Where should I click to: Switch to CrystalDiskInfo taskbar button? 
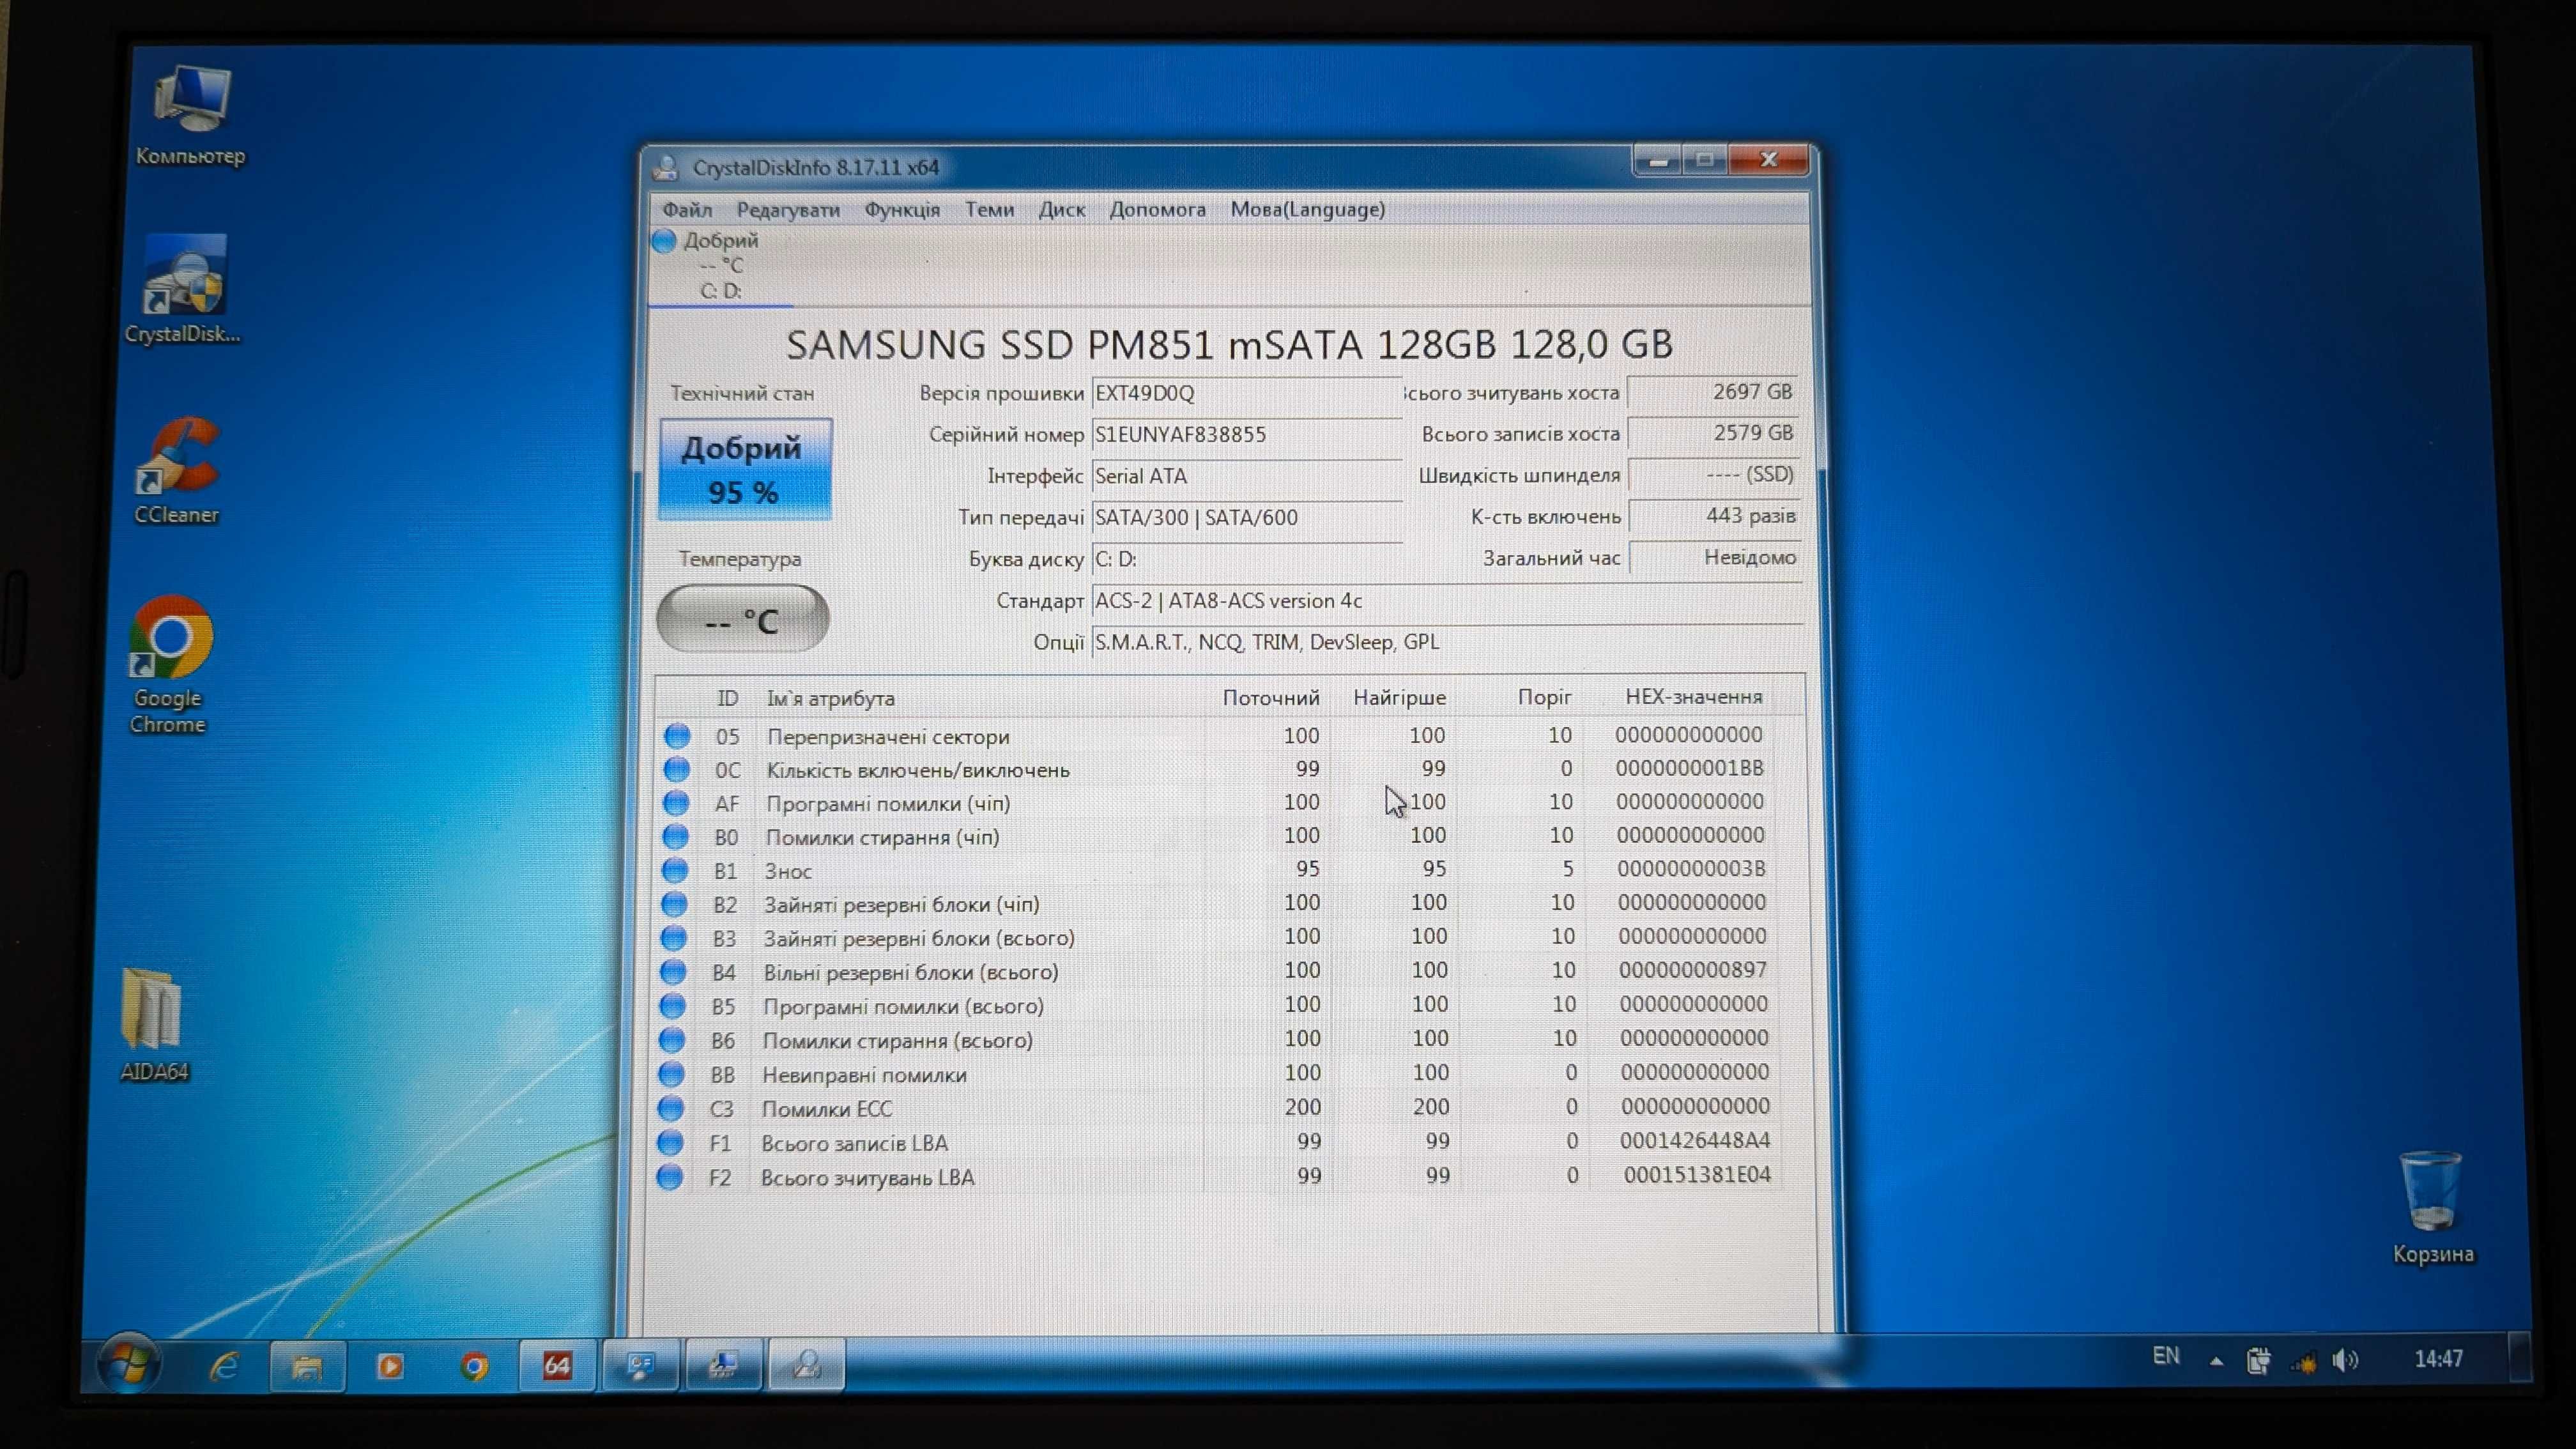(x=806, y=1365)
